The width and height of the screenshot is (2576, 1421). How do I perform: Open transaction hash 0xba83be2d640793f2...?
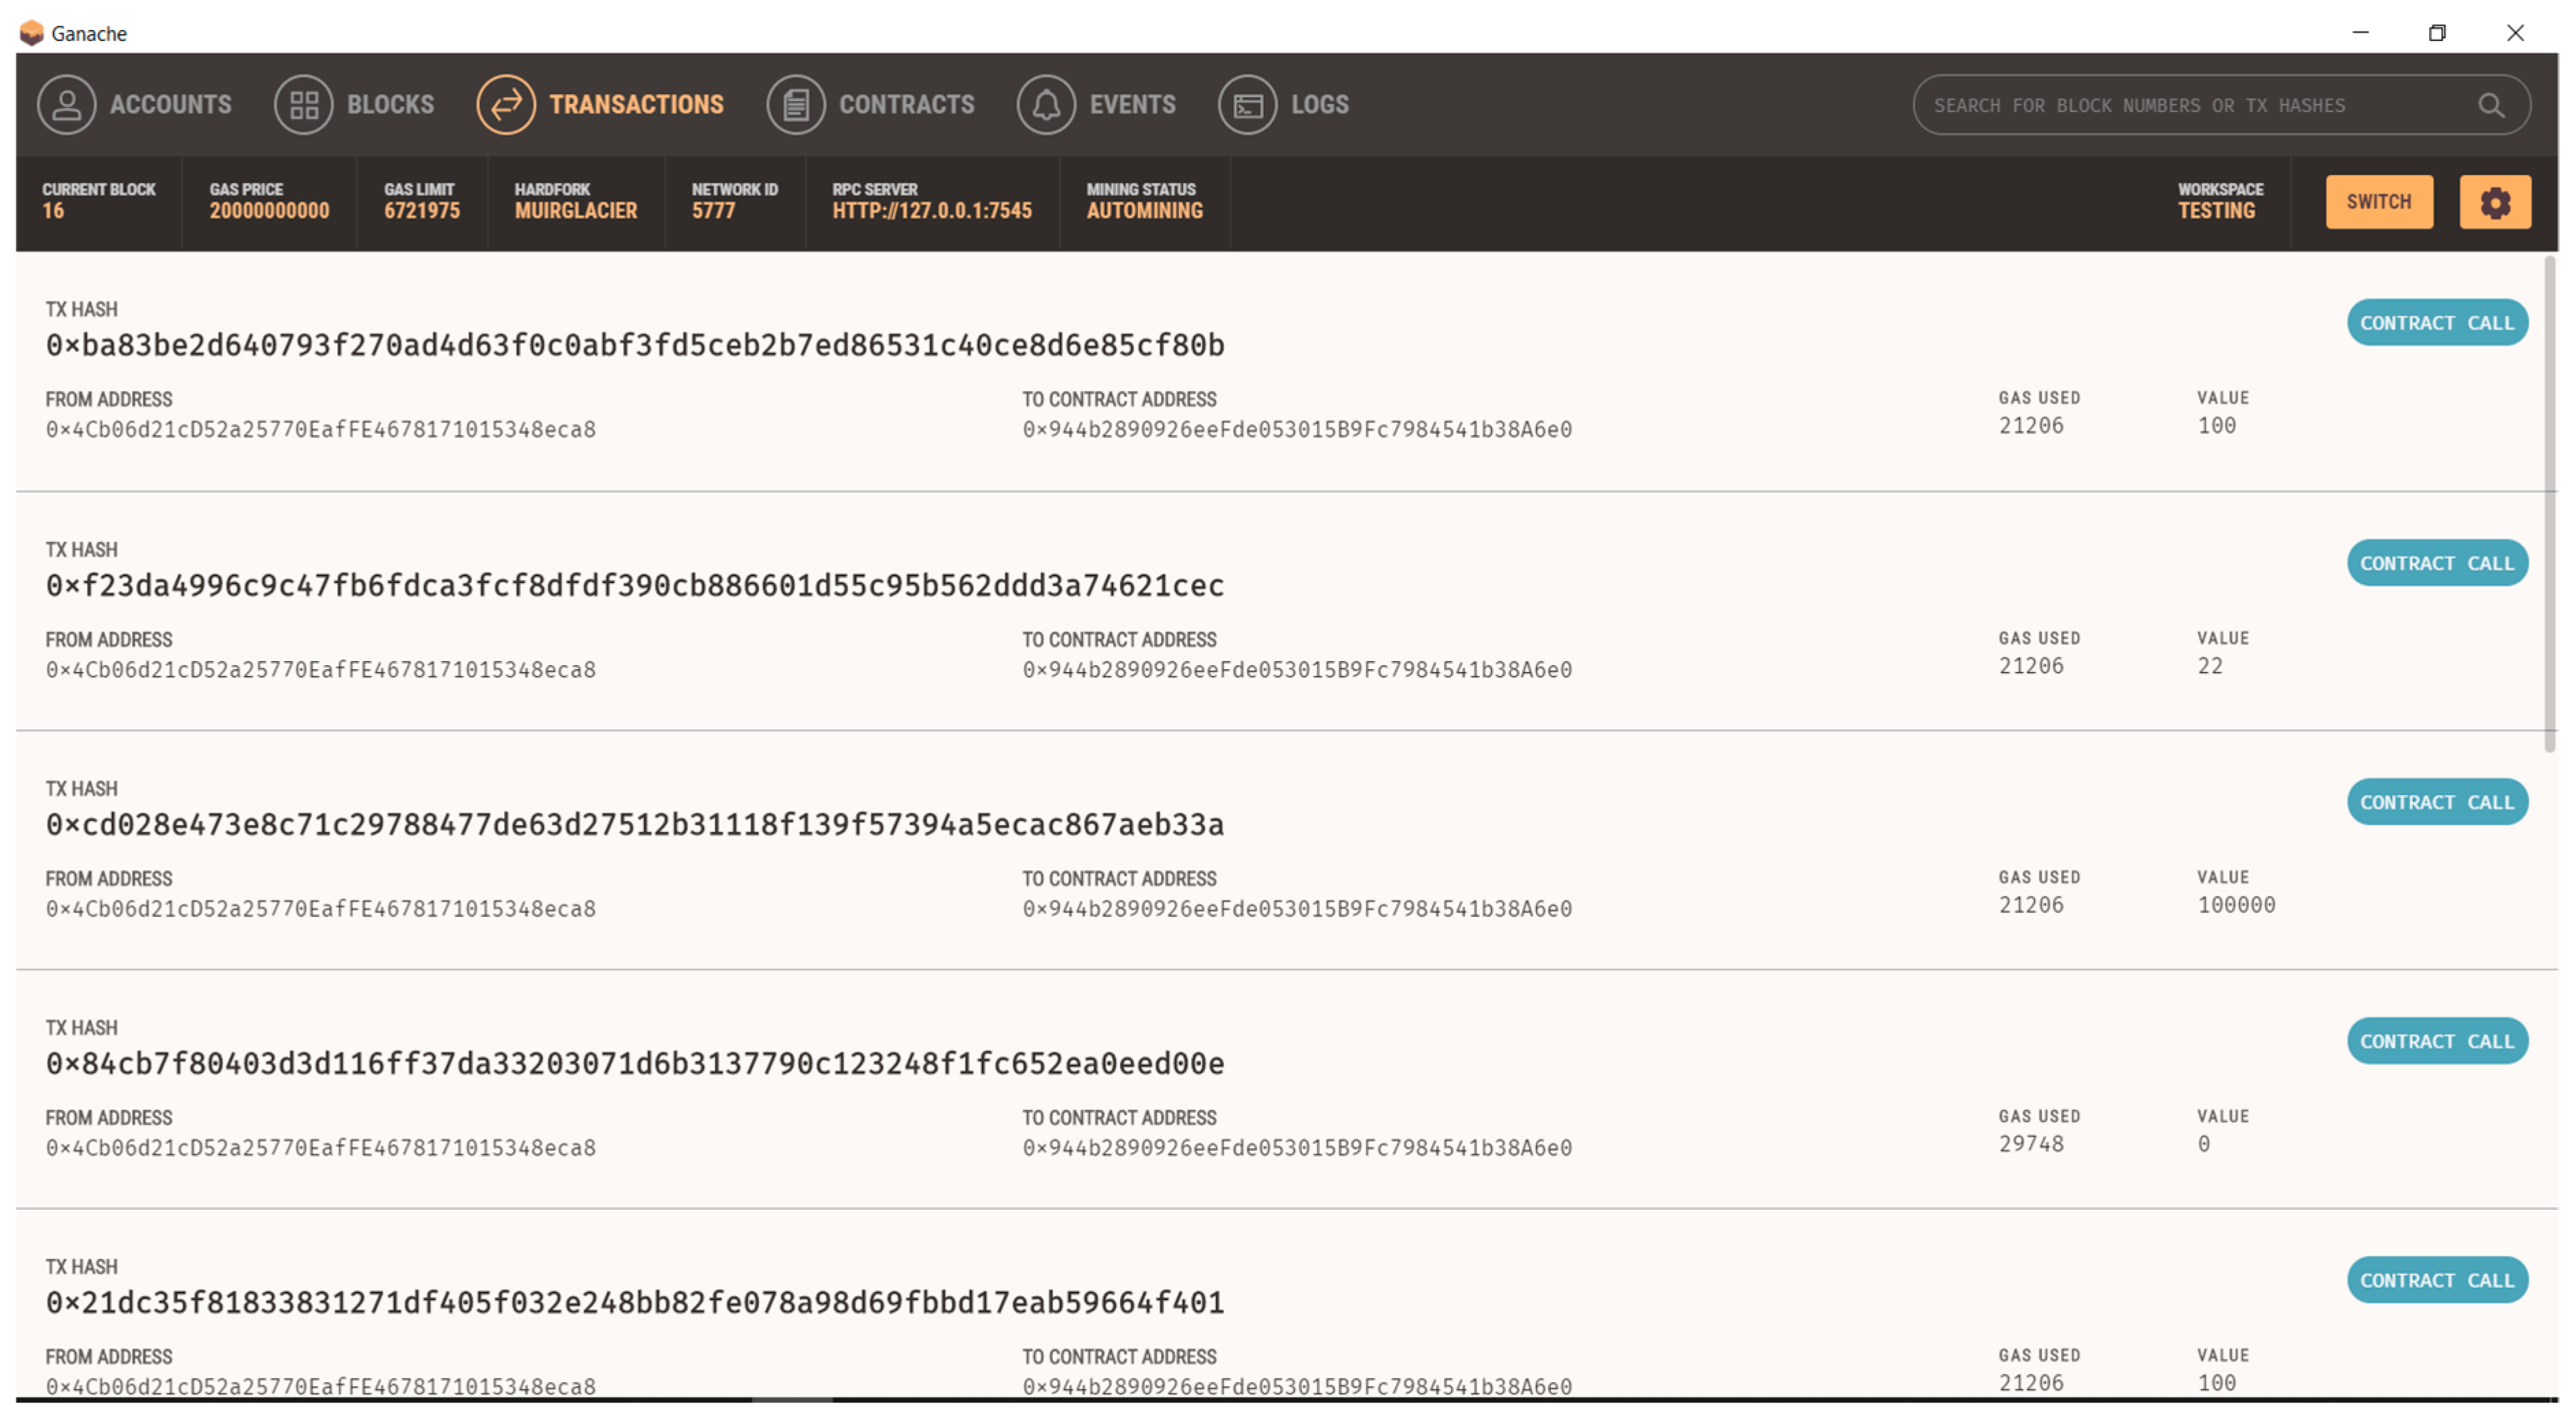635,344
